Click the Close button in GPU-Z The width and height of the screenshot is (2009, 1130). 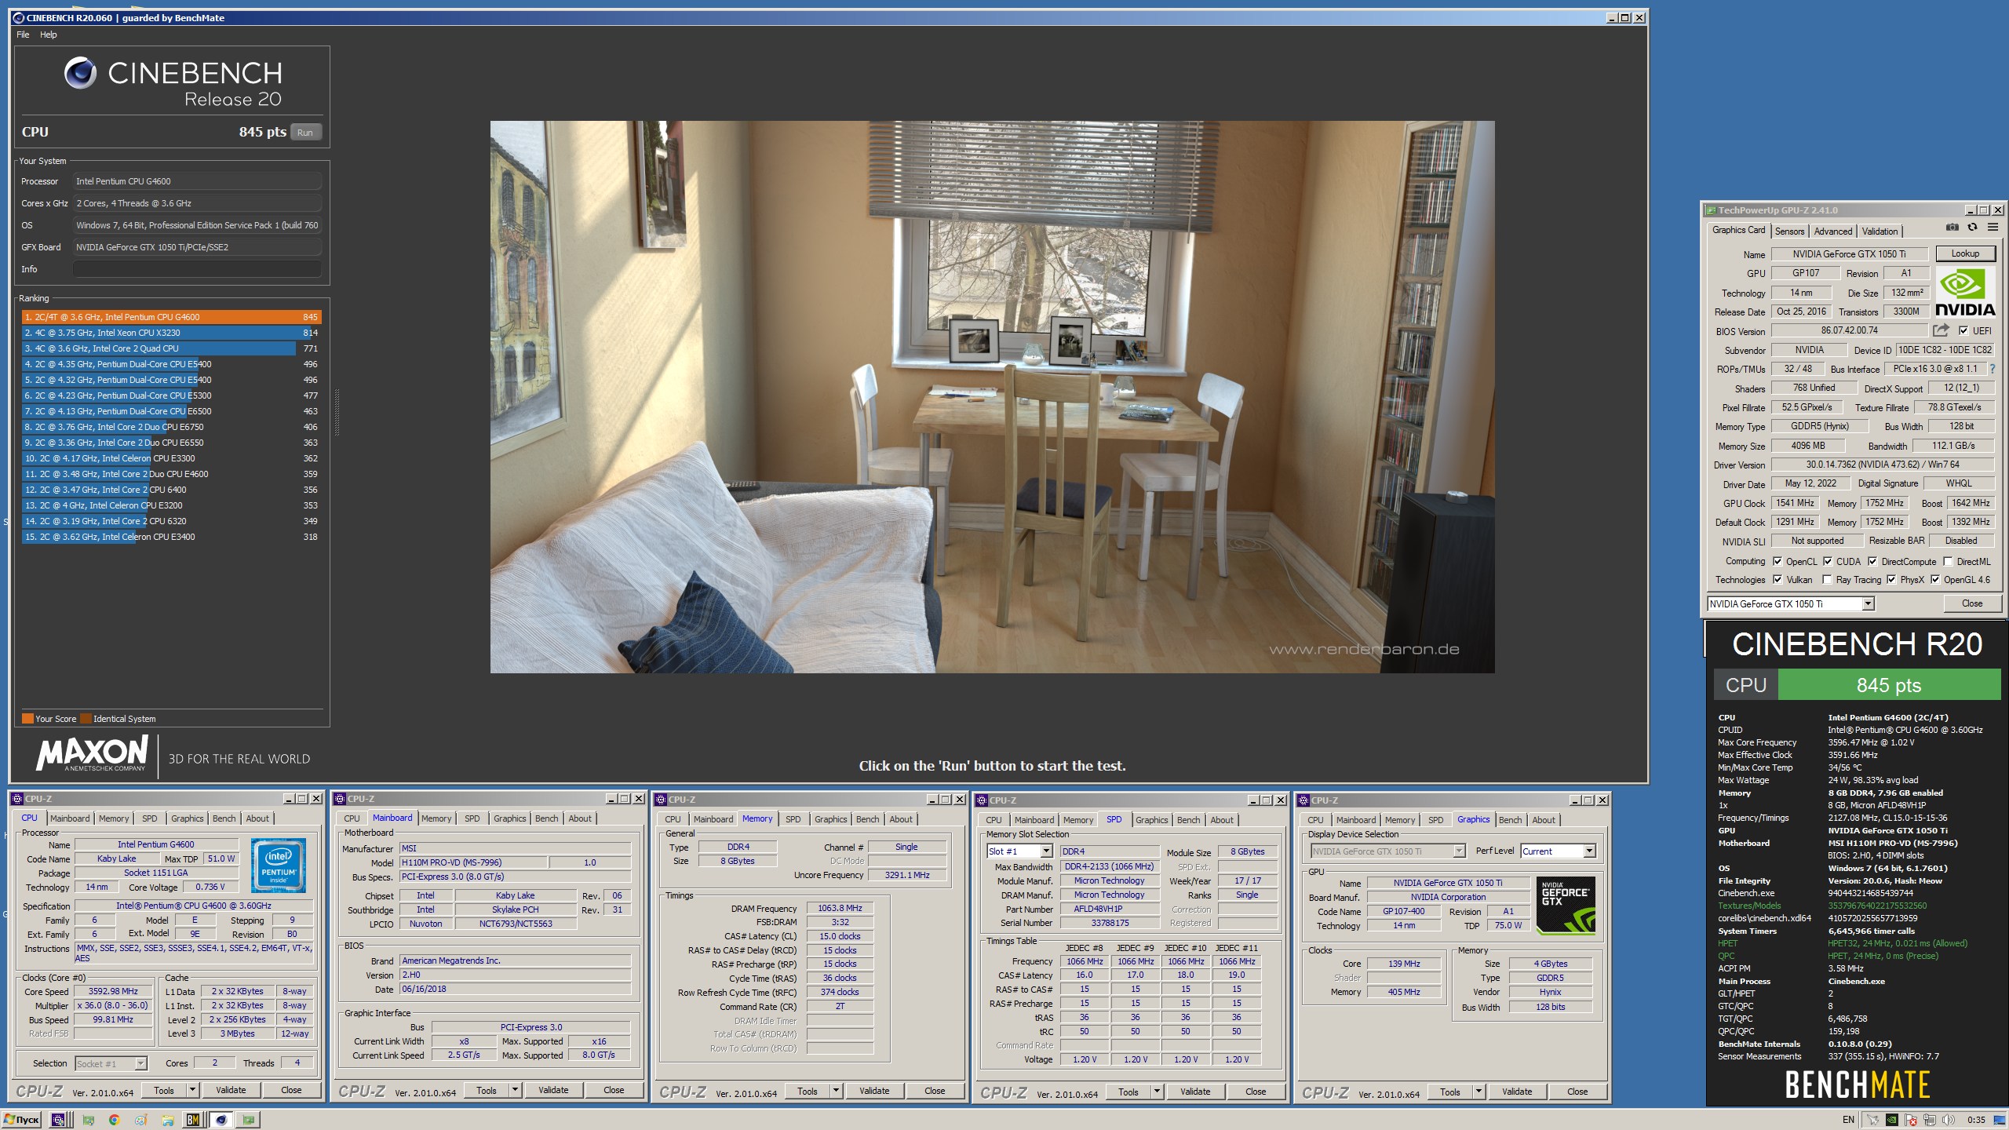[x=1972, y=603]
